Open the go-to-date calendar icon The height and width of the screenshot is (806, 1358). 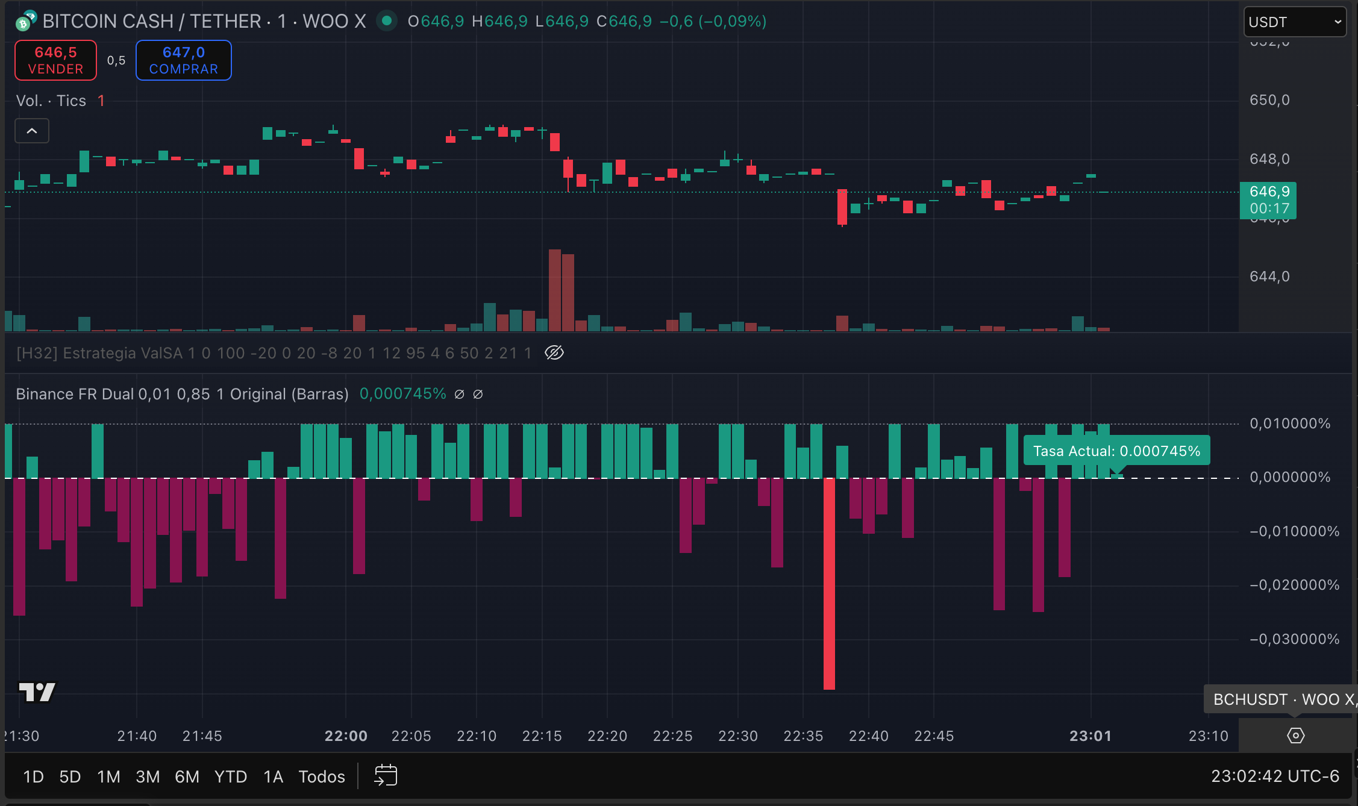[x=386, y=775]
